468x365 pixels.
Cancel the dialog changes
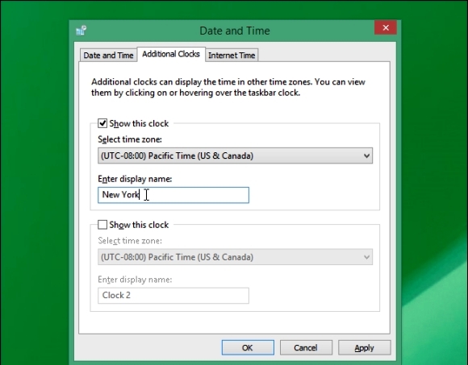[306, 348]
